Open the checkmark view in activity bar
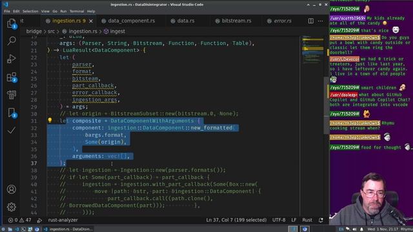 click(x=12, y=130)
